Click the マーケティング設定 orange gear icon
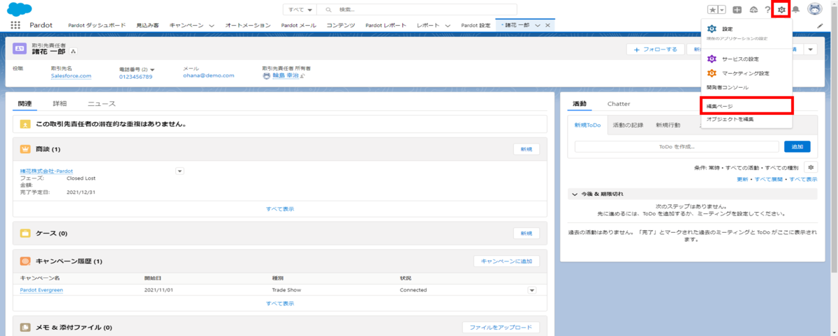The height and width of the screenshot is (336, 838). click(712, 73)
